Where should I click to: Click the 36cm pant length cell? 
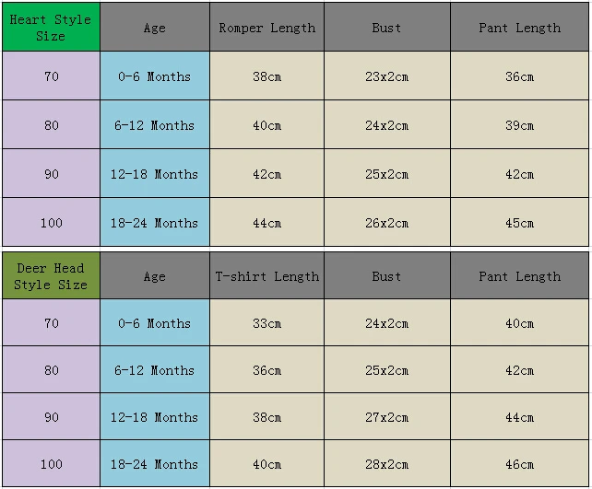click(519, 76)
